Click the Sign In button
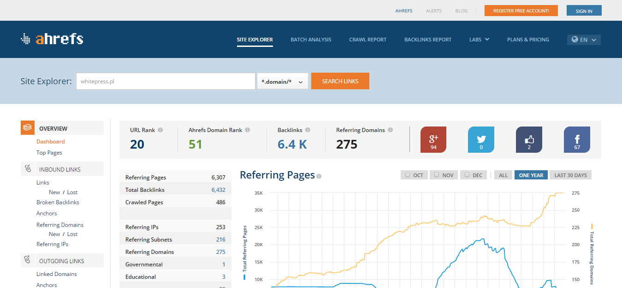 pyautogui.click(x=584, y=11)
